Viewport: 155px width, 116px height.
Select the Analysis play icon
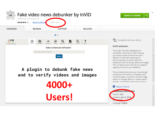(x=32, y=42)
